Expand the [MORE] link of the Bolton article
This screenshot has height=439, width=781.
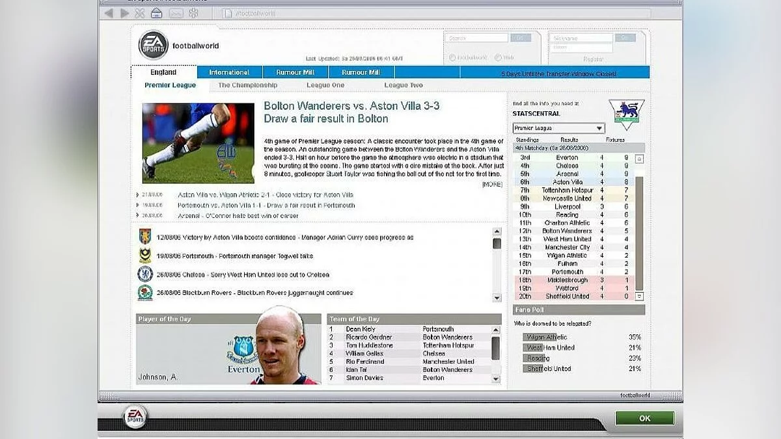pyautogui.click(x=492, y=185)
